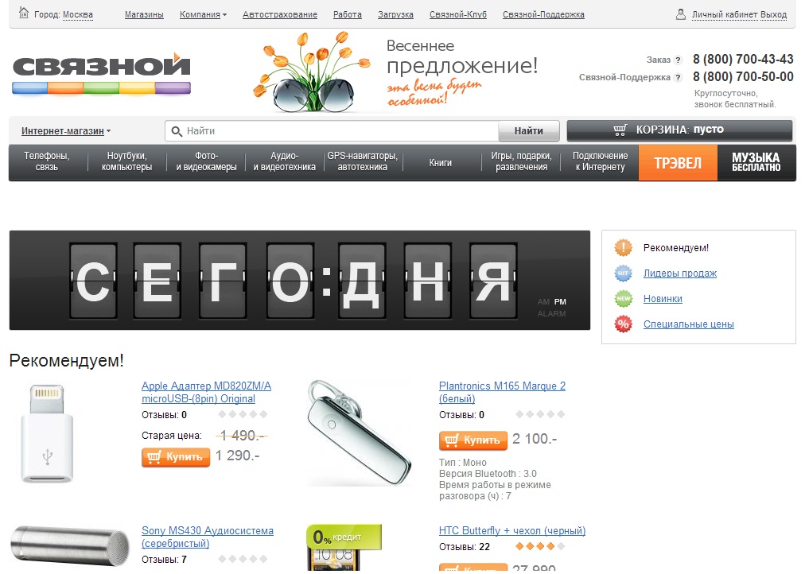This screenshot has width=805, height=574.
Task: Open the Лидеры продаж link
Action: coord(680,273)
